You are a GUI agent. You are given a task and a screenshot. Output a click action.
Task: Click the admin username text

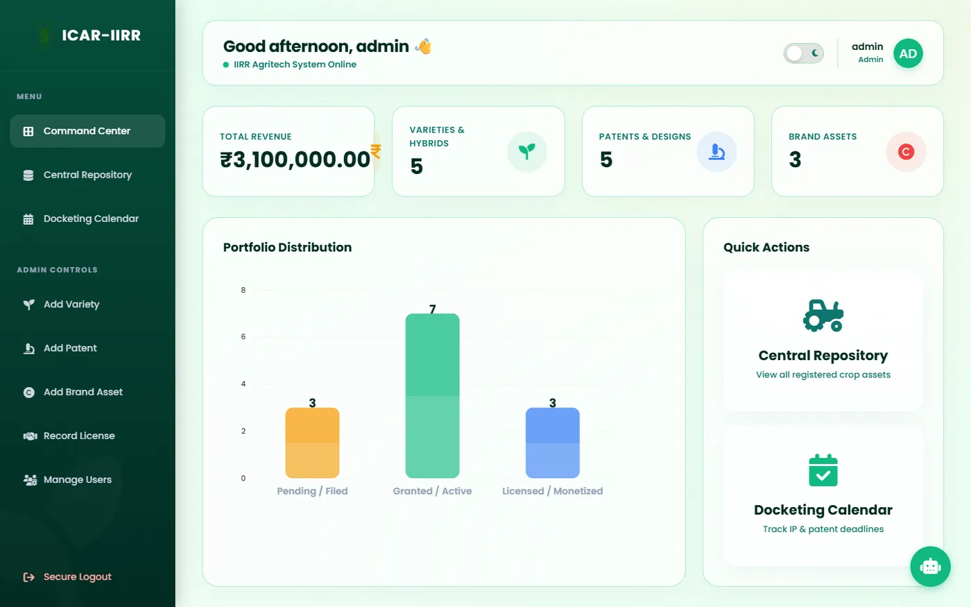click(x=868, y=46)
